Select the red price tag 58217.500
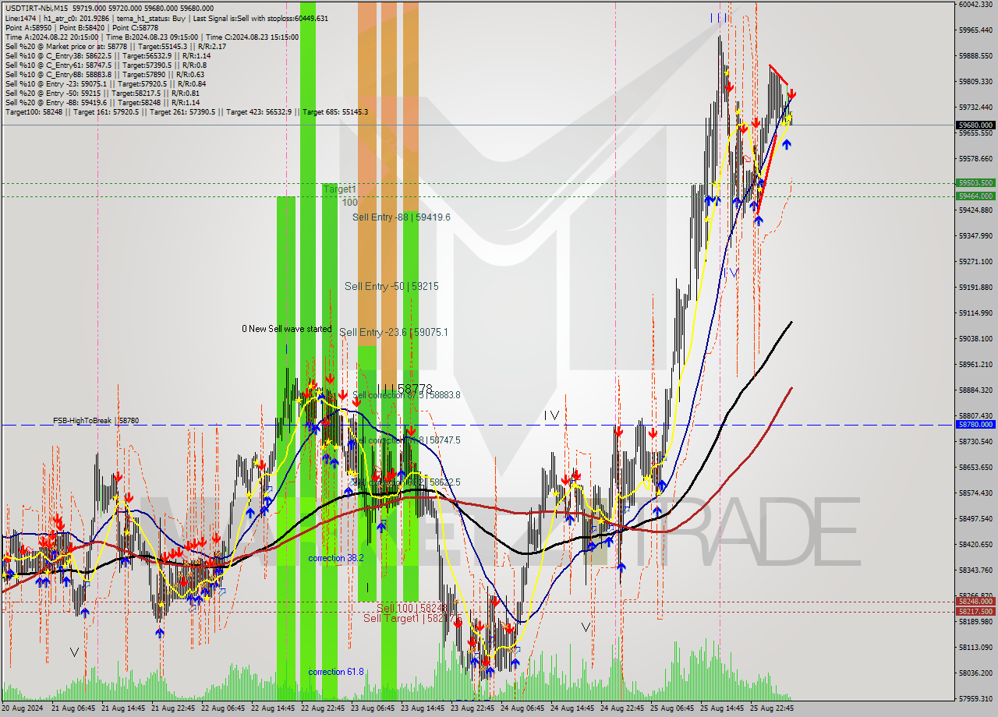Screen dimensions: 998x717 (976, 612)
